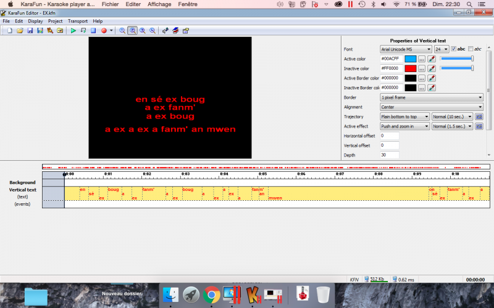Click the Save As toolbar icon

(40, 30)
